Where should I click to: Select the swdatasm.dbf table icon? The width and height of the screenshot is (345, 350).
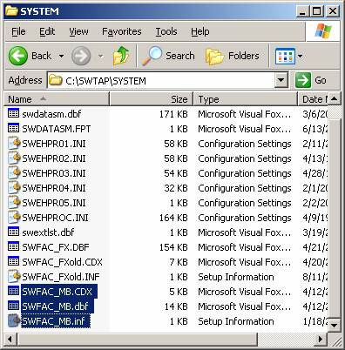tap(13, 113)
